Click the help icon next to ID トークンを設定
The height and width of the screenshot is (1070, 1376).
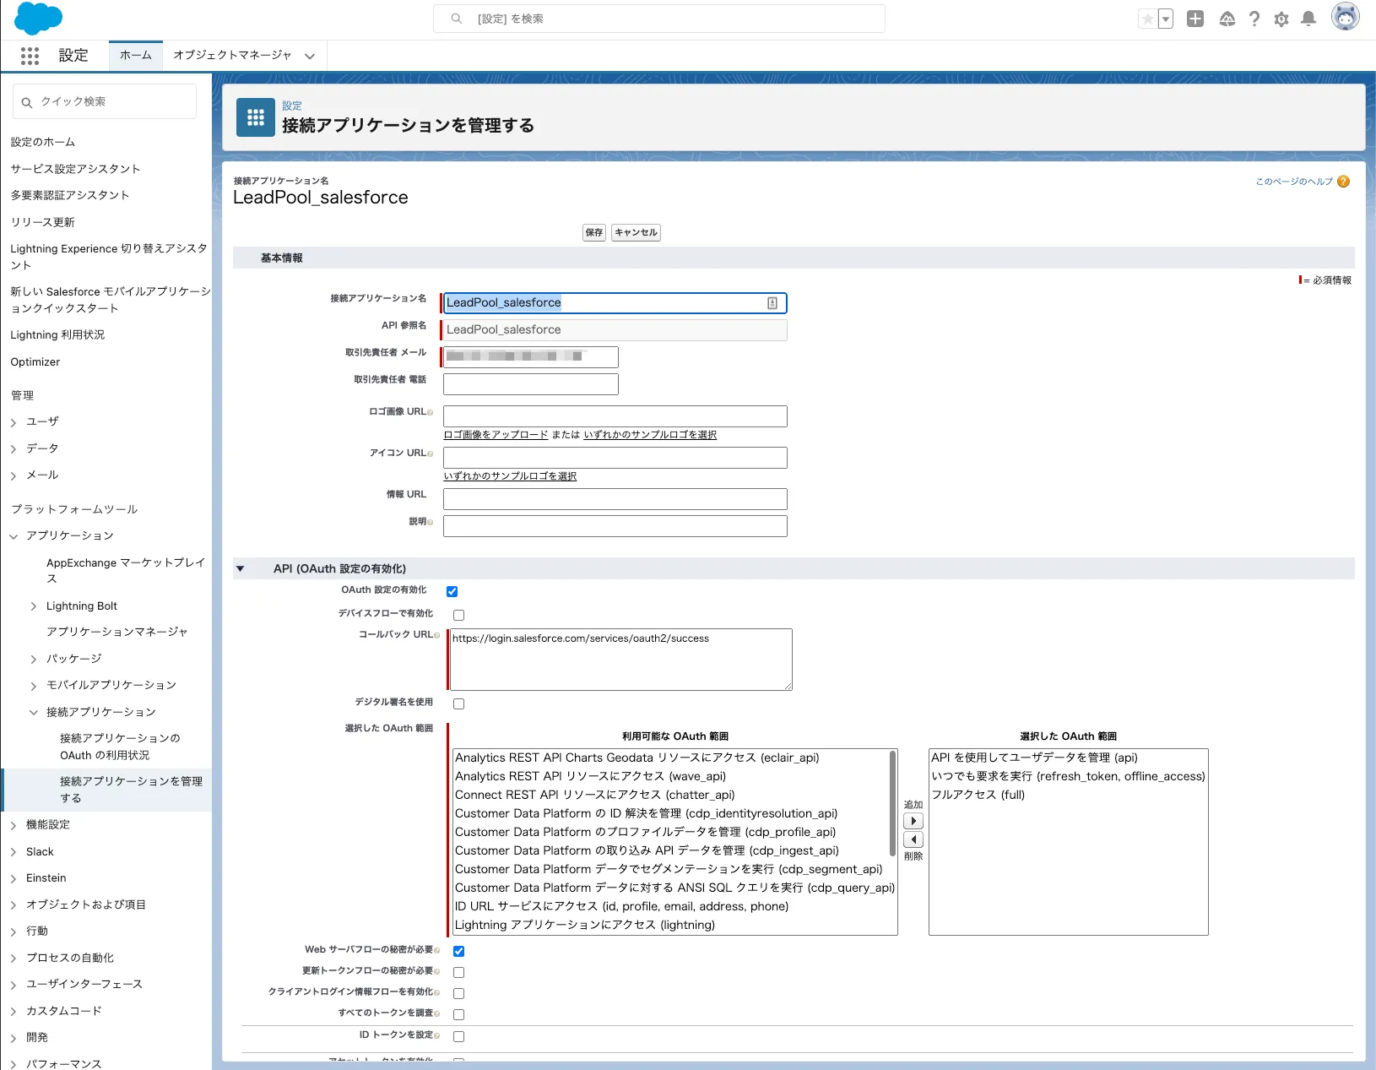click(437, 1035)
